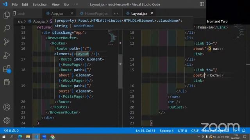Show hidden system tray icons chevron
The image size is (250, 140).
[199, 137]
